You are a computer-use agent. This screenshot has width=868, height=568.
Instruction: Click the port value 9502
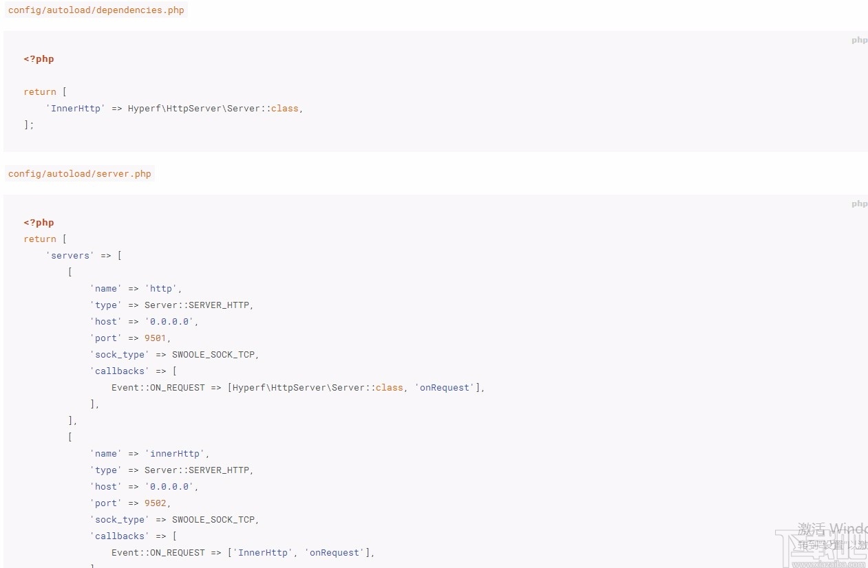[x=156, y=503]
